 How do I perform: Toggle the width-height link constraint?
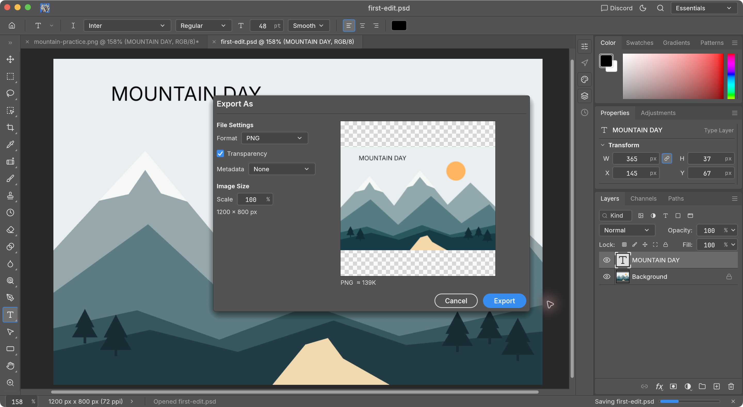(x=667, y=159)
